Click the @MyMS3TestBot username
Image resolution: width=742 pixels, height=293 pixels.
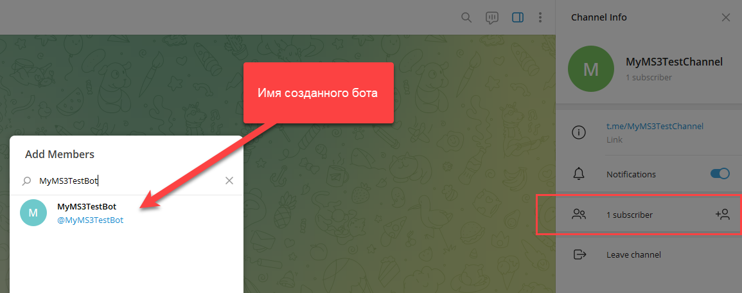coord(91,220)
